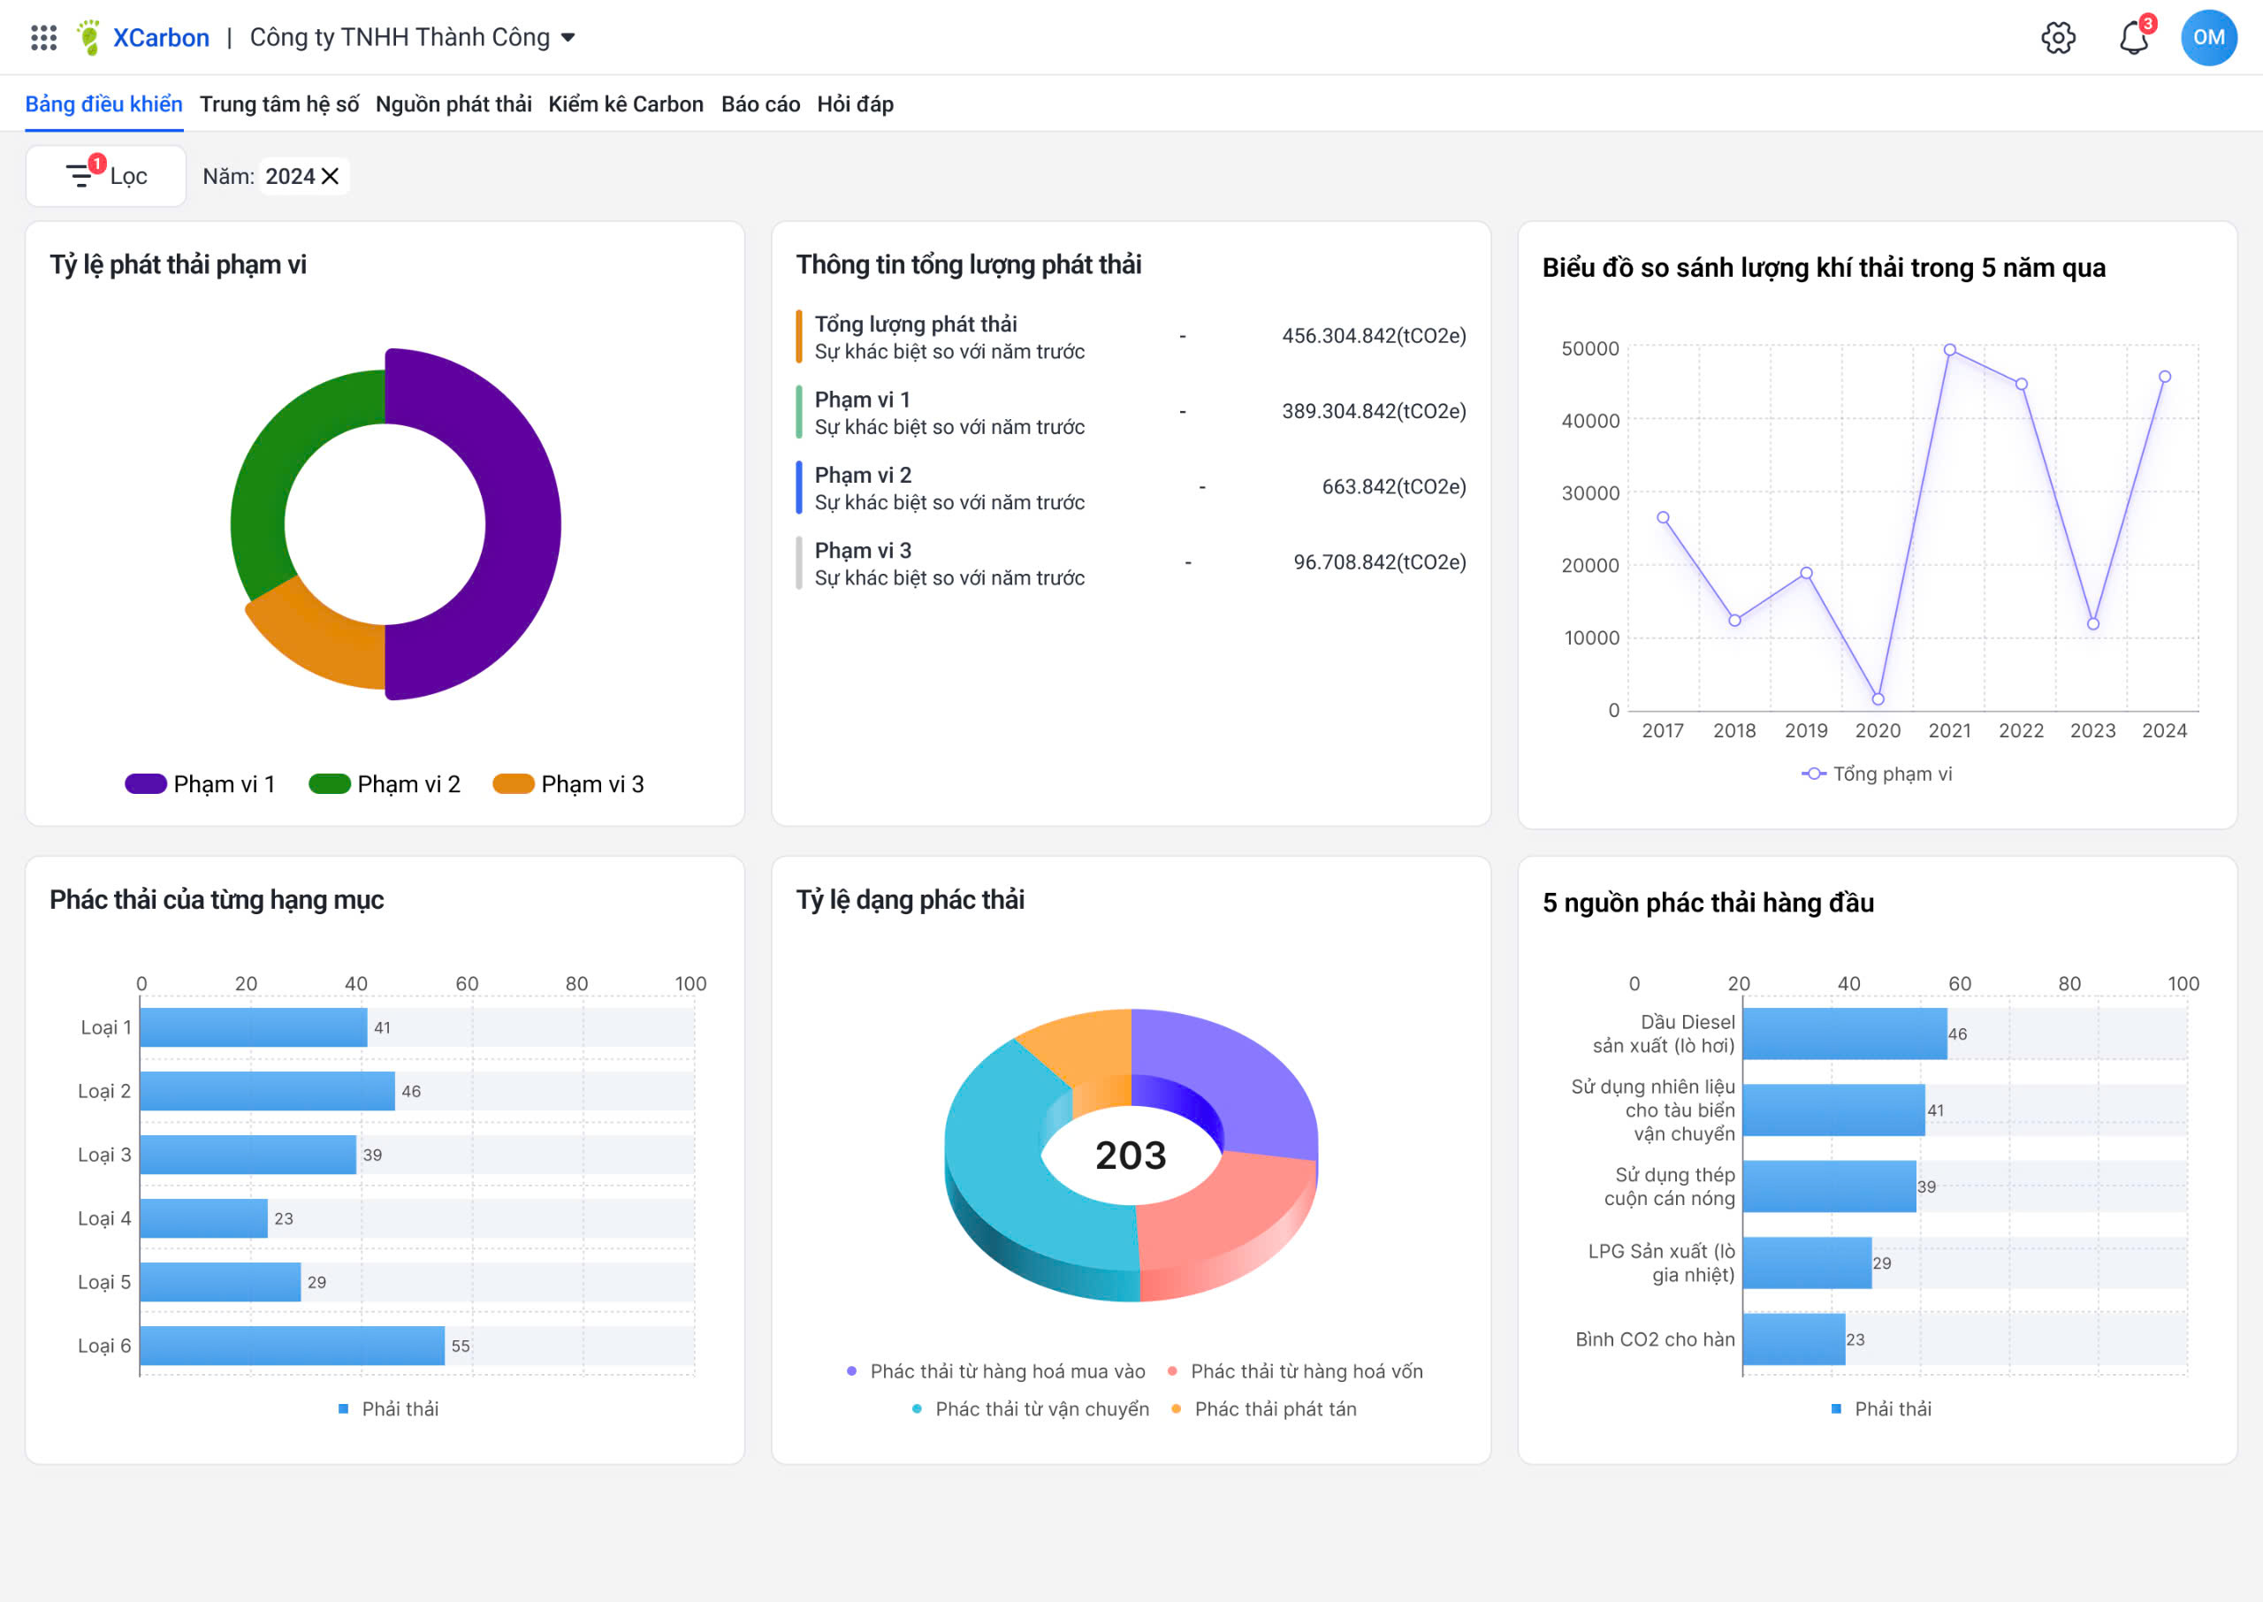Switch to Trung tâm hệ số tab
Screen dimensions: 2263x1602
point(279,104)
